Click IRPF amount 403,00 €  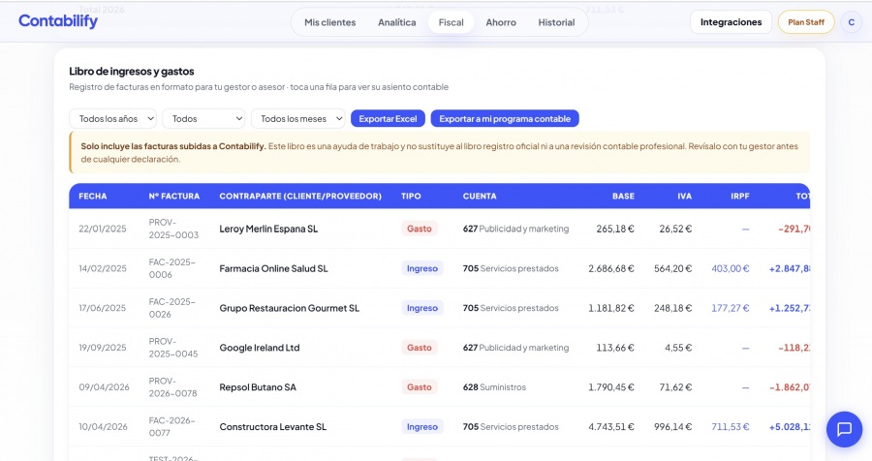[731, 268]
